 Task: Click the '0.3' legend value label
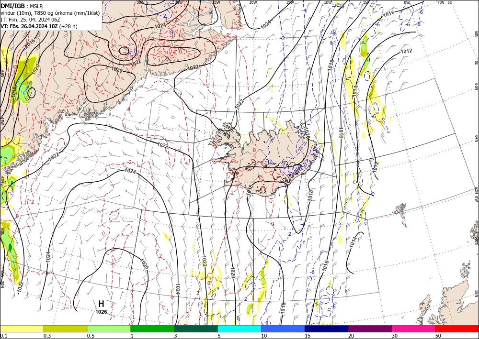47,336
